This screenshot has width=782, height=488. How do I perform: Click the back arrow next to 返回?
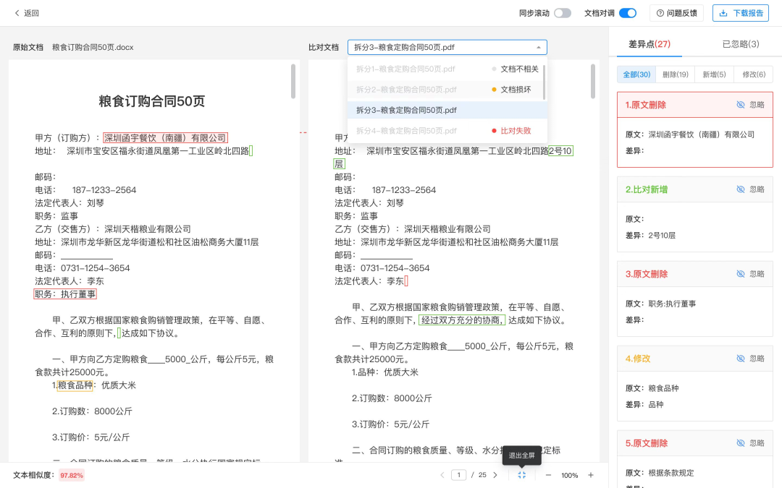pos(16,12)
